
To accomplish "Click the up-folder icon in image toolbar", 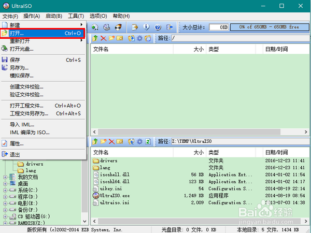I will coord(95,38).
